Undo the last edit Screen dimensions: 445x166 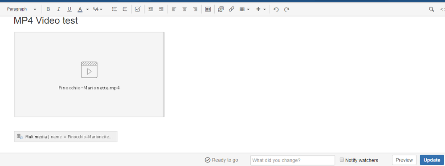pyautogui.click(x=276, y=9)
